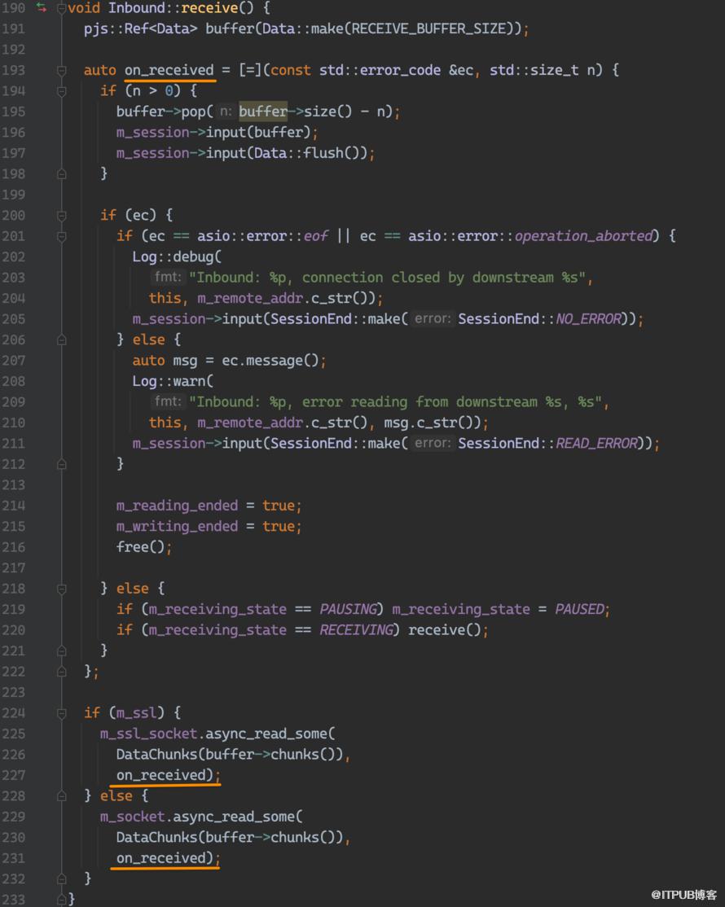725x907 pixels.
Task: Click m_reading_ended on line 214
Action: click(x=177, y=506)
